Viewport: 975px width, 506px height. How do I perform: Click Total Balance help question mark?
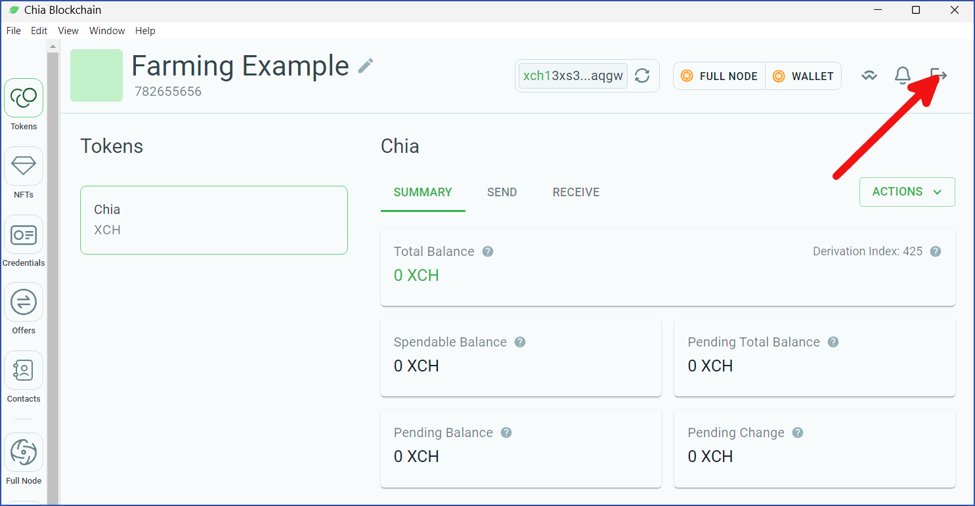[x=488, y=251]
